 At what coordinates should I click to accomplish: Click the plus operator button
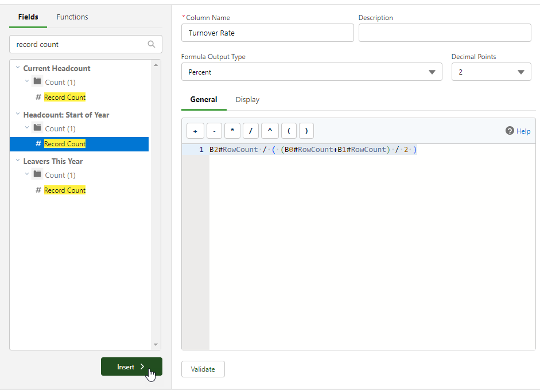[195, 131]
